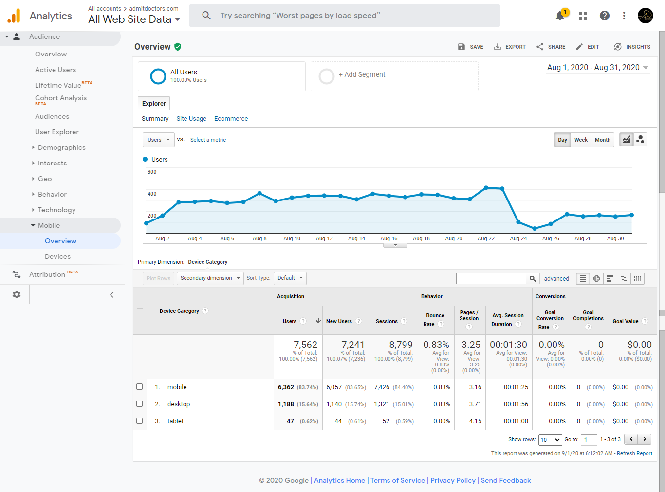Open the Privacy Policy link
This screenshot has height=492, width=665.
point(453,480)
